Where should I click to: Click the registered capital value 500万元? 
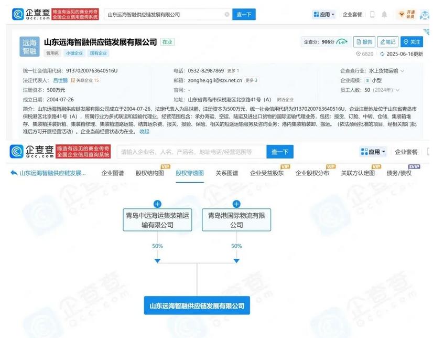[56, 90]
